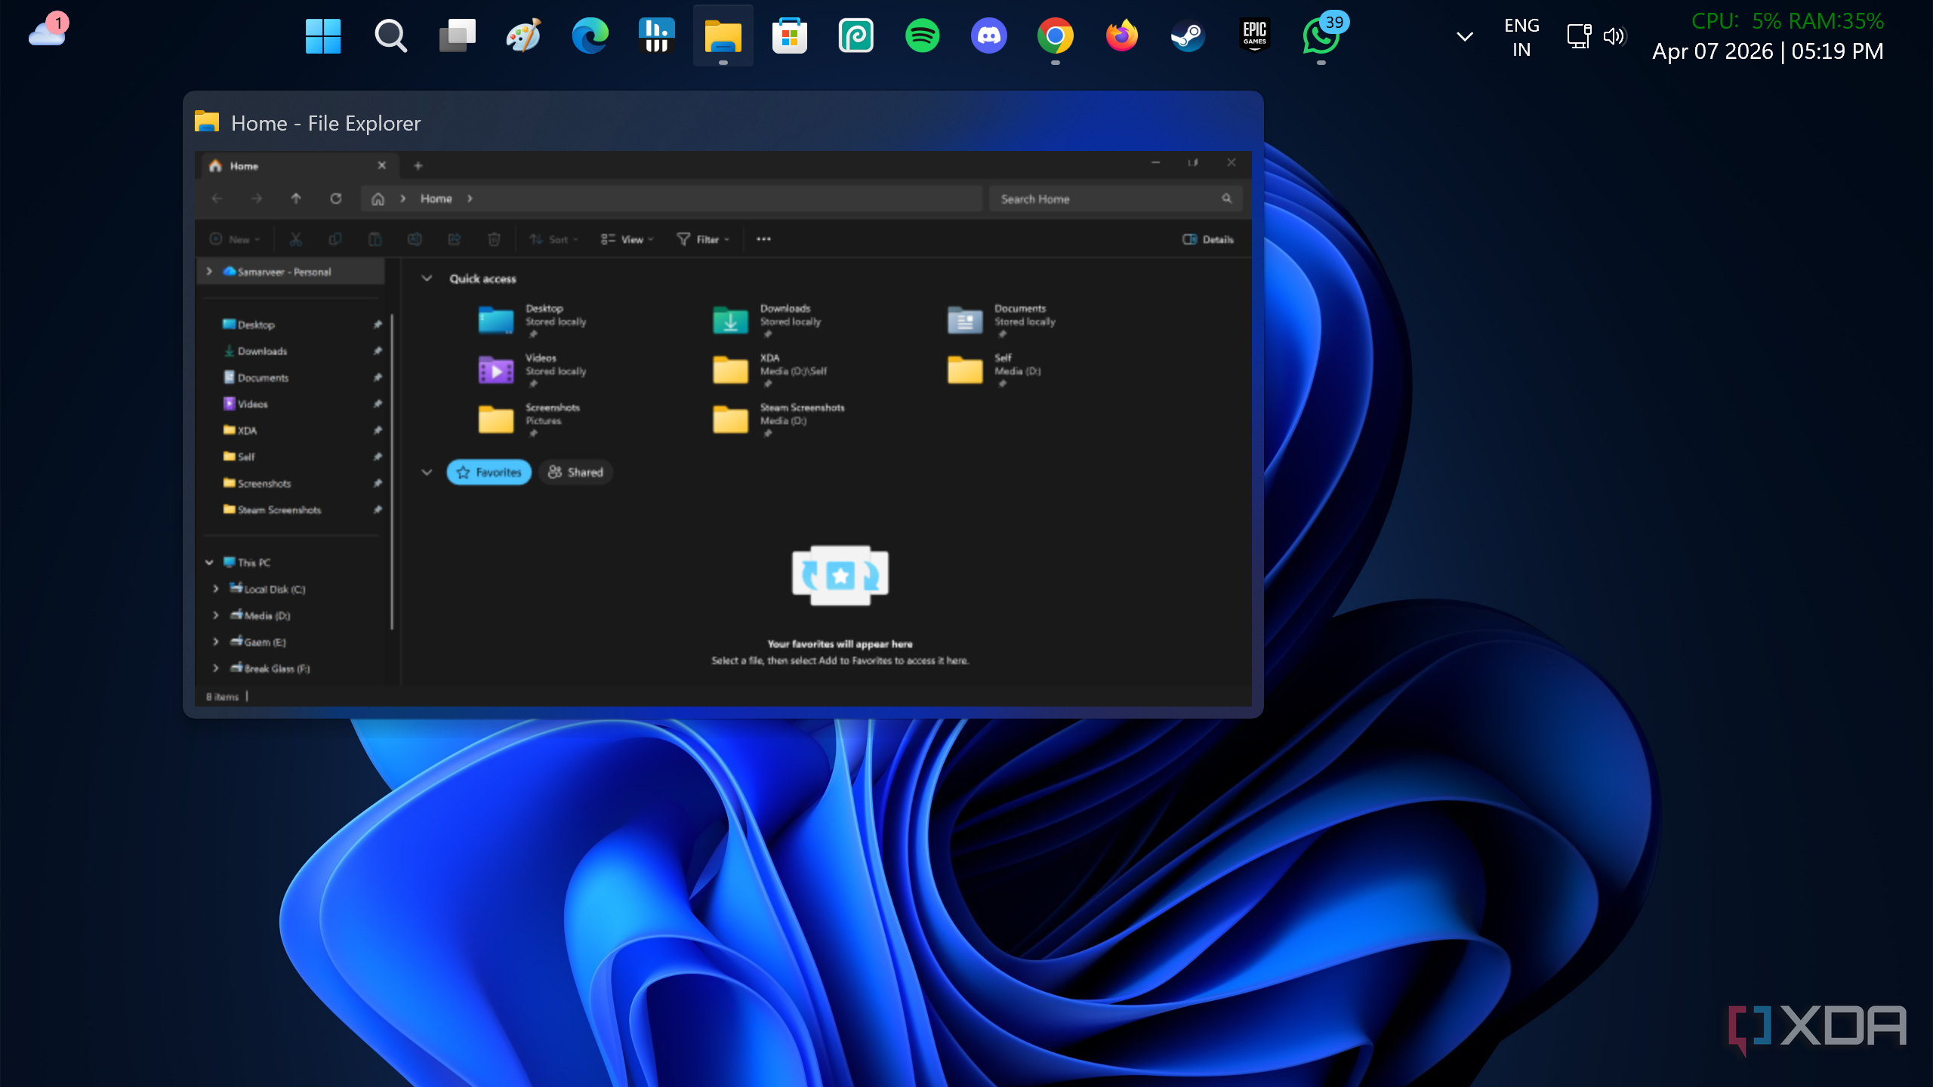Launch Microsoft Edge from the taskbar
The width and height of the screenshot is (1933, 1087).
click(590, 35)
